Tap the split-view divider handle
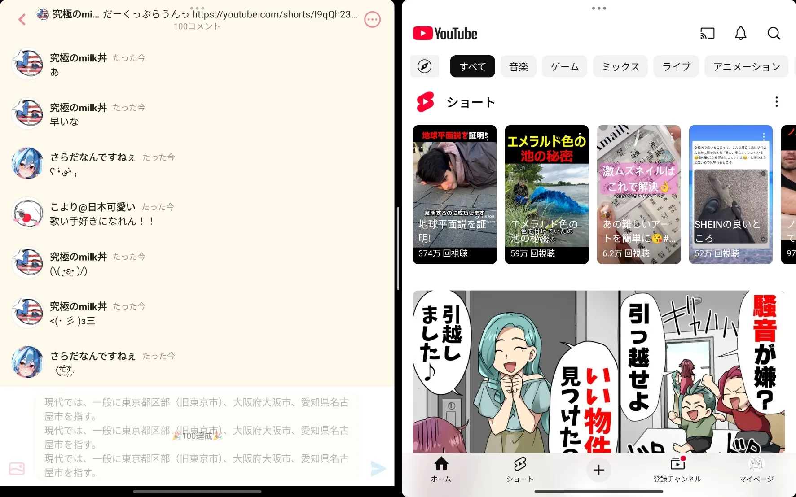 pyautogui.click(x=398, y=248)
